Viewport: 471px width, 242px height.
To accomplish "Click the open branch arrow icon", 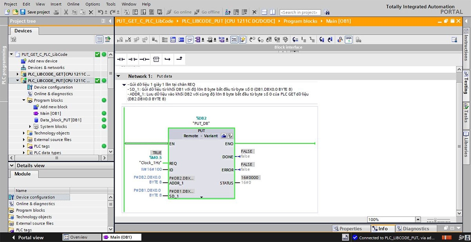I will tap(168, 59).
